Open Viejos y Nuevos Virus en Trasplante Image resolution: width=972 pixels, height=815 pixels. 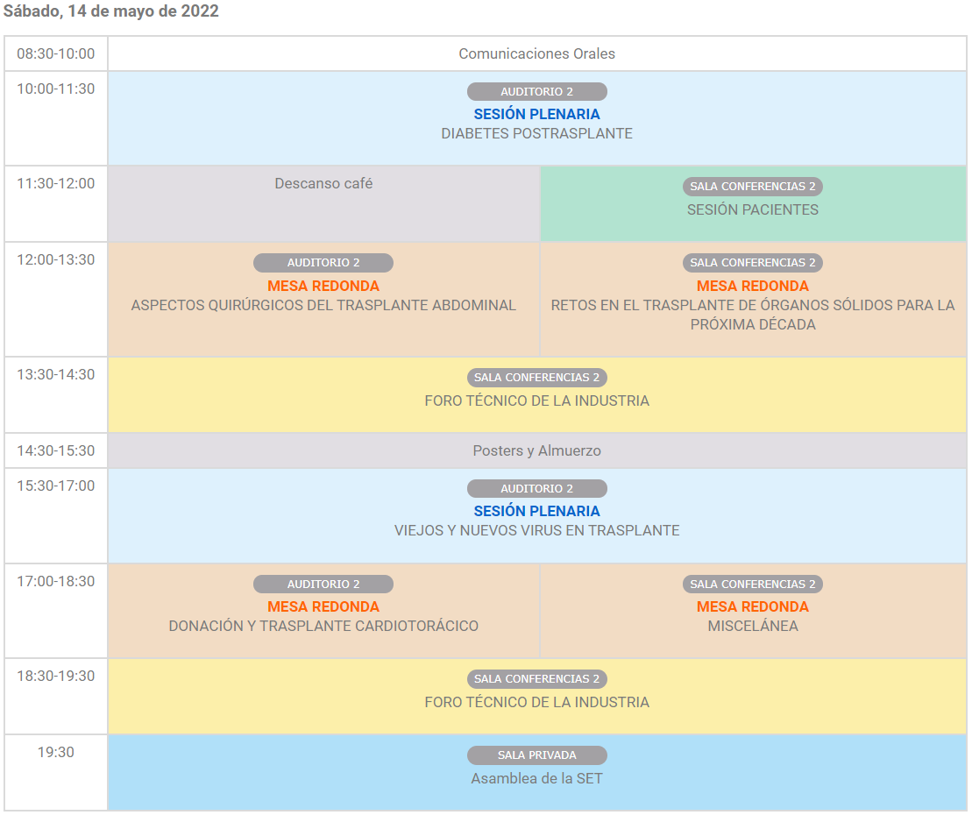tap(536, 531)
